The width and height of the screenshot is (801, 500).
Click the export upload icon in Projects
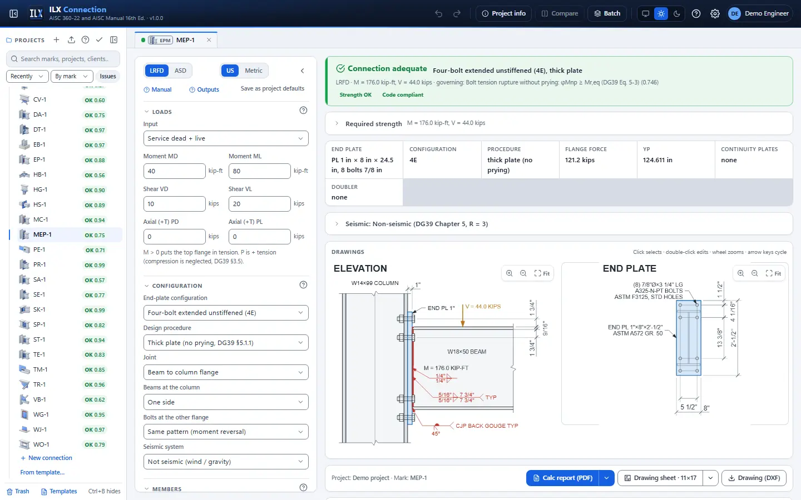coord(71,40)
